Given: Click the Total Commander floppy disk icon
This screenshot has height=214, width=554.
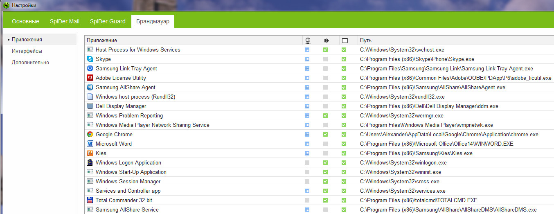Looking at the screenshot, I should click(90, 200).
